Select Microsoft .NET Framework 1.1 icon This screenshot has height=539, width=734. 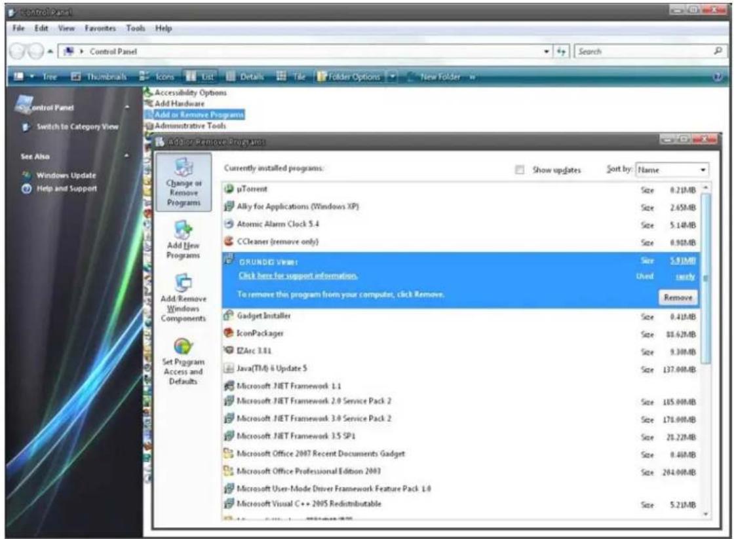(229, 386)
